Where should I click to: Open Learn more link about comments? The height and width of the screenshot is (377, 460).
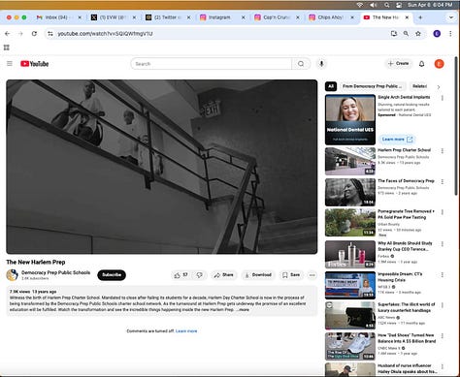pos(186,330)
